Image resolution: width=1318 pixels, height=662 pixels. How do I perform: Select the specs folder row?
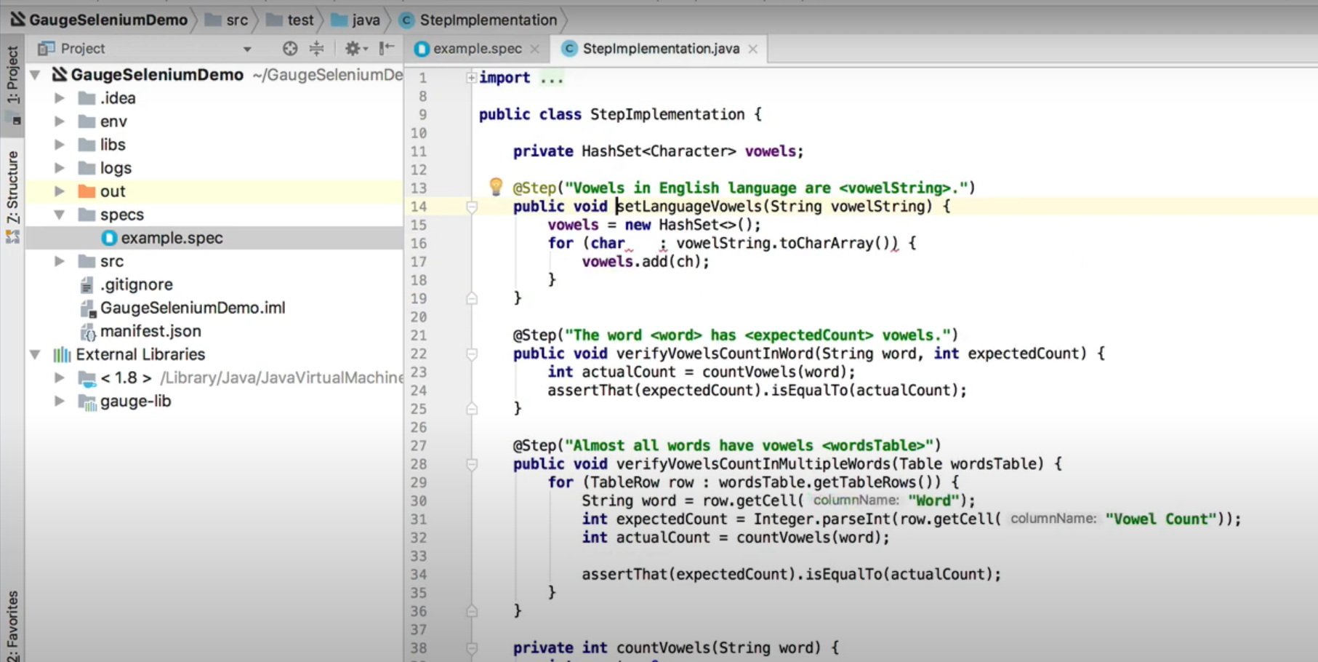[x=214, y=215]
